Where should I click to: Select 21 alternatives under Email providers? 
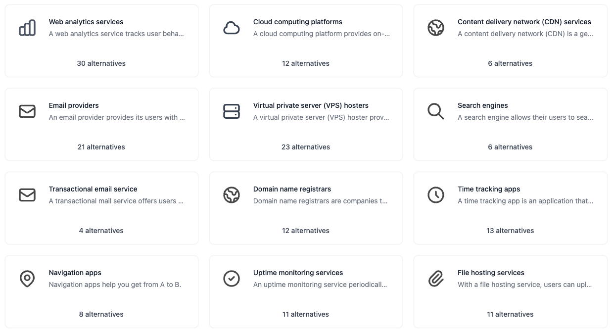[x=101, y=147]
